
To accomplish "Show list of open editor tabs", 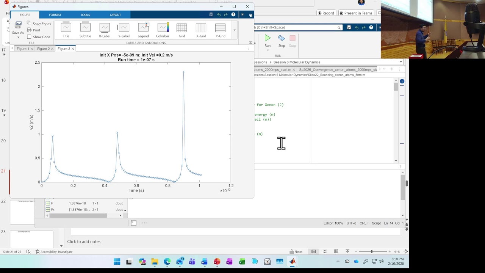I will [384, 69].
